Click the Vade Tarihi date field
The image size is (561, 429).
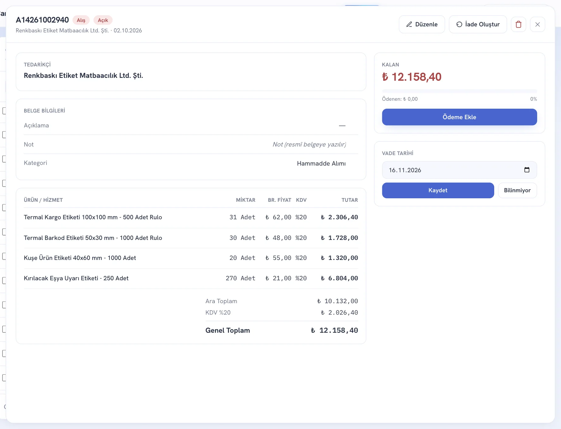point(459,170)
